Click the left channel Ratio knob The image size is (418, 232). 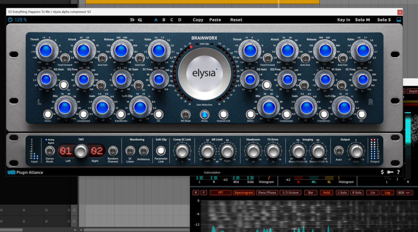click(x=158, y=50)
